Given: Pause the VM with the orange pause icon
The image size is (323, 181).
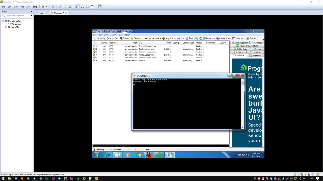Looking at the screenshot, I should 43,7.
